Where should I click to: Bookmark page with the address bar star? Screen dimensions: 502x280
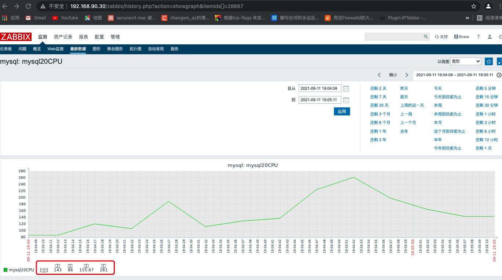(473, 6)
